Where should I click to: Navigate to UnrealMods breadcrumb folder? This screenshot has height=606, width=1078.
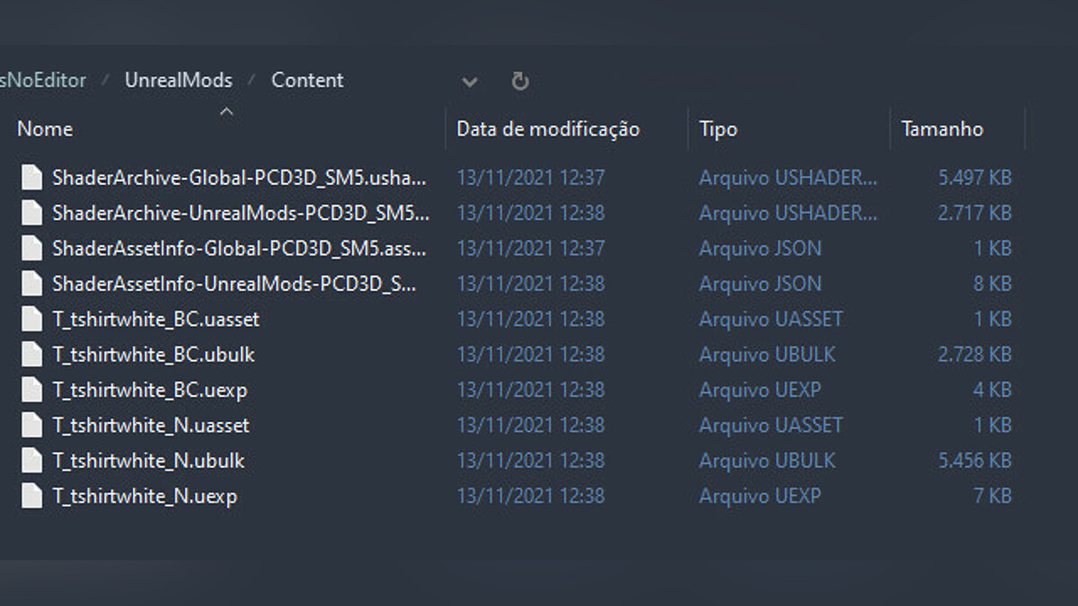[179, 80]
